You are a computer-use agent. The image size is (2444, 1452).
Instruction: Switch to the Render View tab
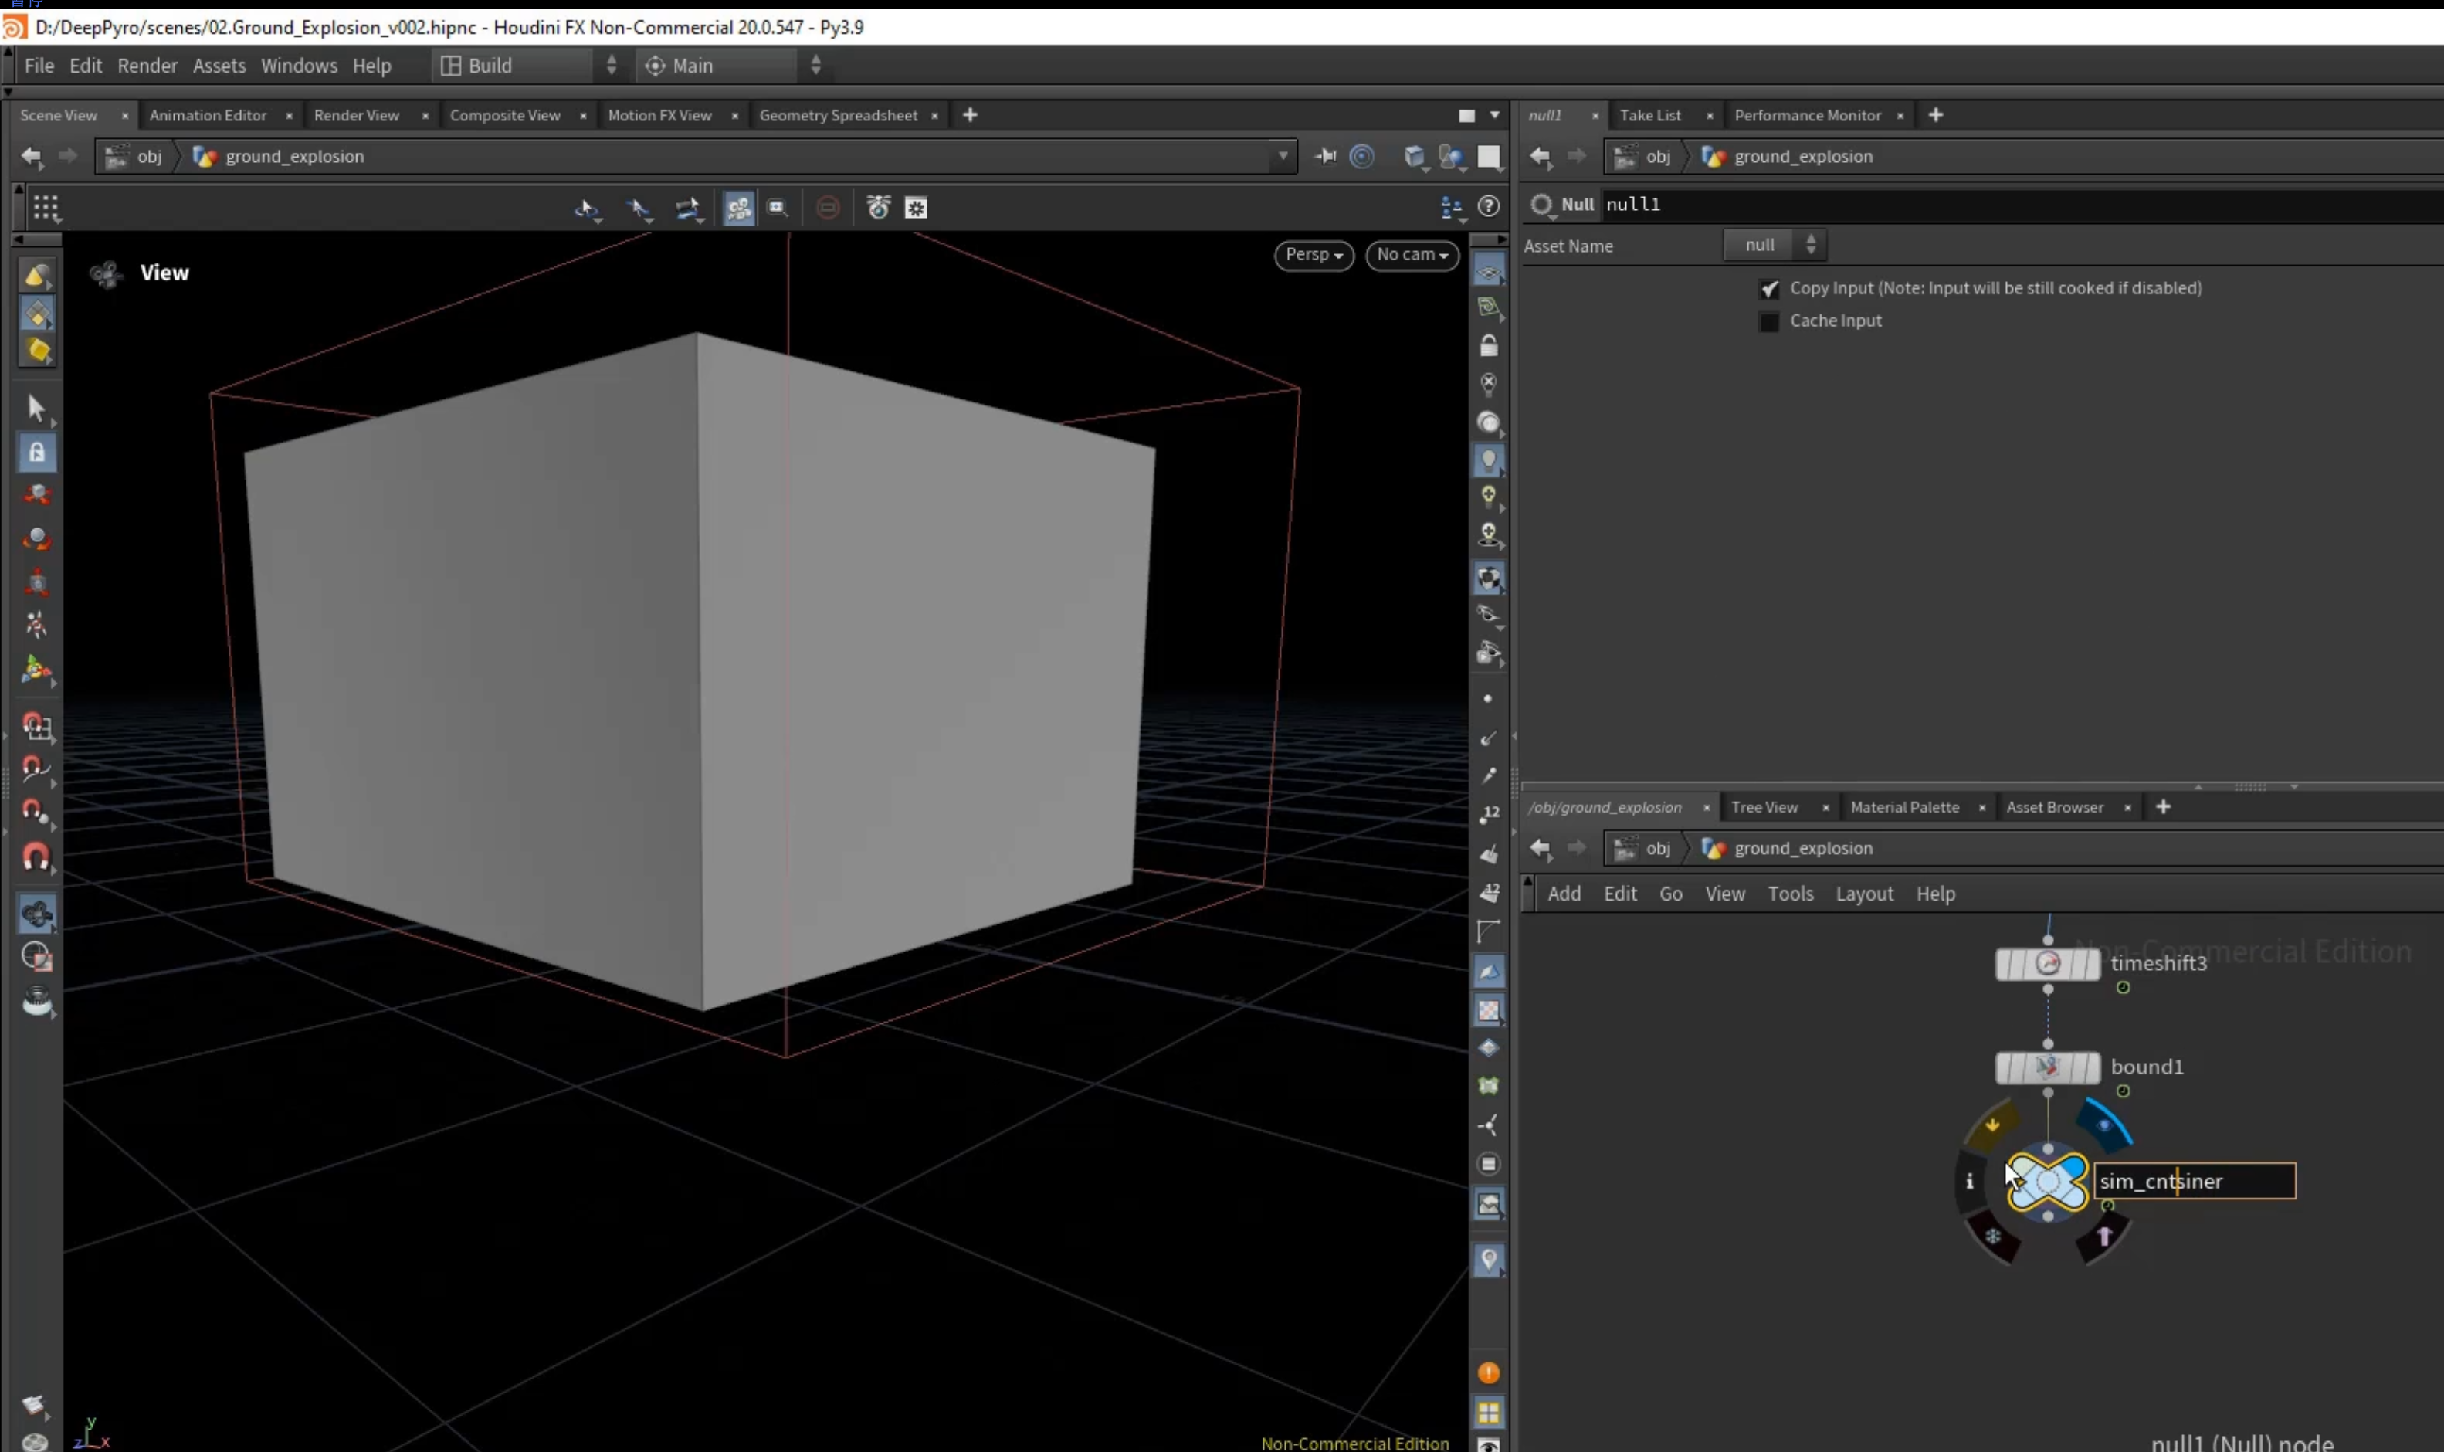356,115
